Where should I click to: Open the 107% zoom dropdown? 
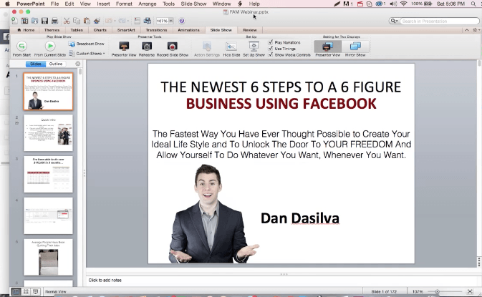(171, 21)
